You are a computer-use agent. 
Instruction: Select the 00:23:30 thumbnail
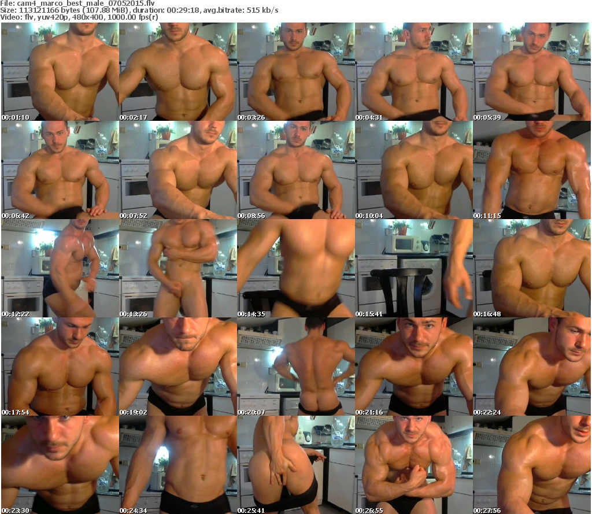(60, 465)
